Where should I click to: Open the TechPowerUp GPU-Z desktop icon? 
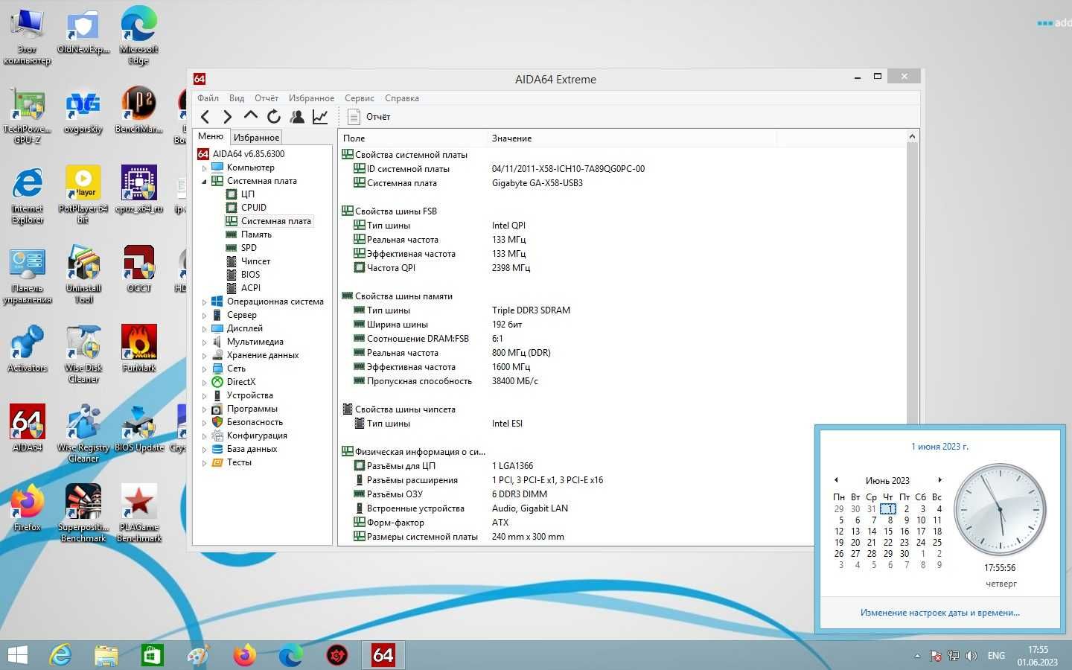28,115
